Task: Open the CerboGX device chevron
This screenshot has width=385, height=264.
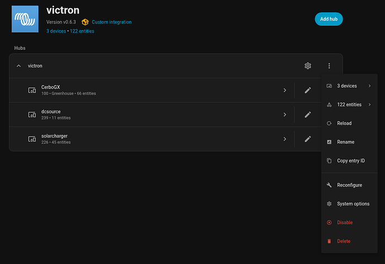Action: (285, 90)
